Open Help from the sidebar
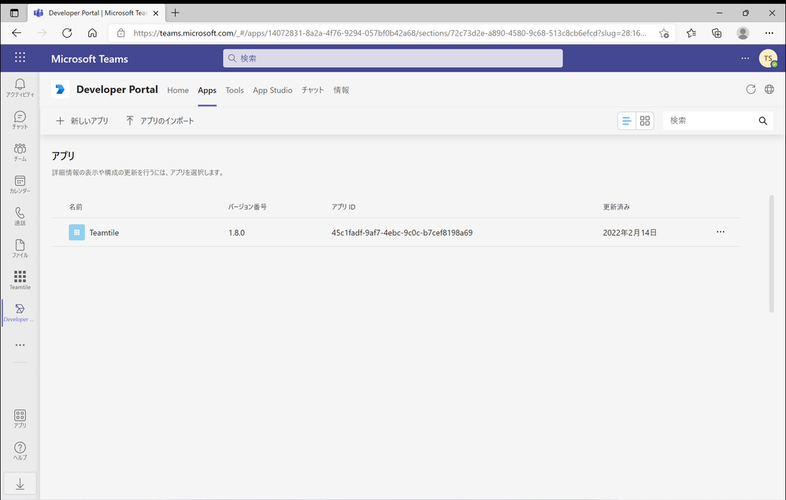The image size is (786, 500). [x=20, y=450]
